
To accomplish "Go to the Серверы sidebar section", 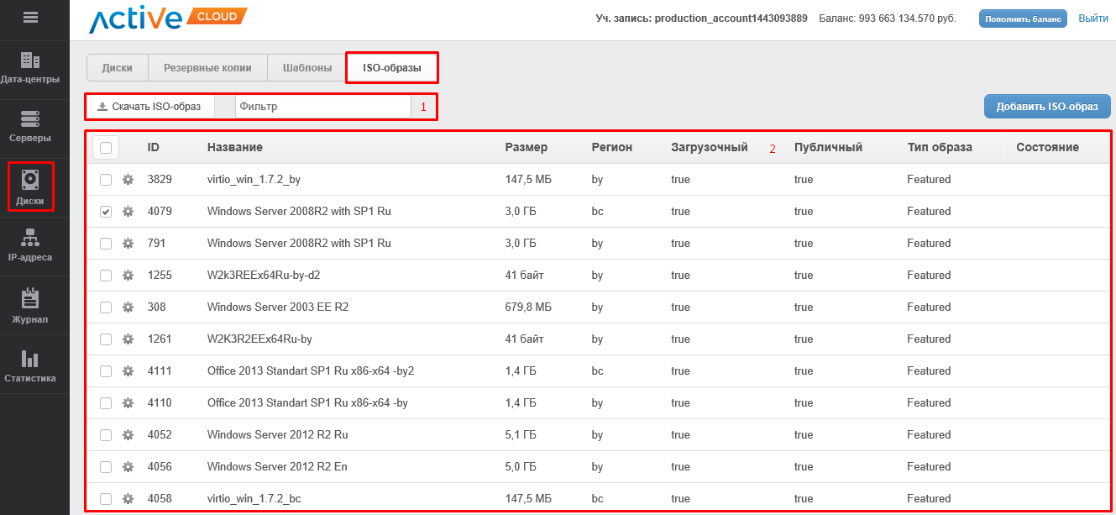I will coord(30,127).
